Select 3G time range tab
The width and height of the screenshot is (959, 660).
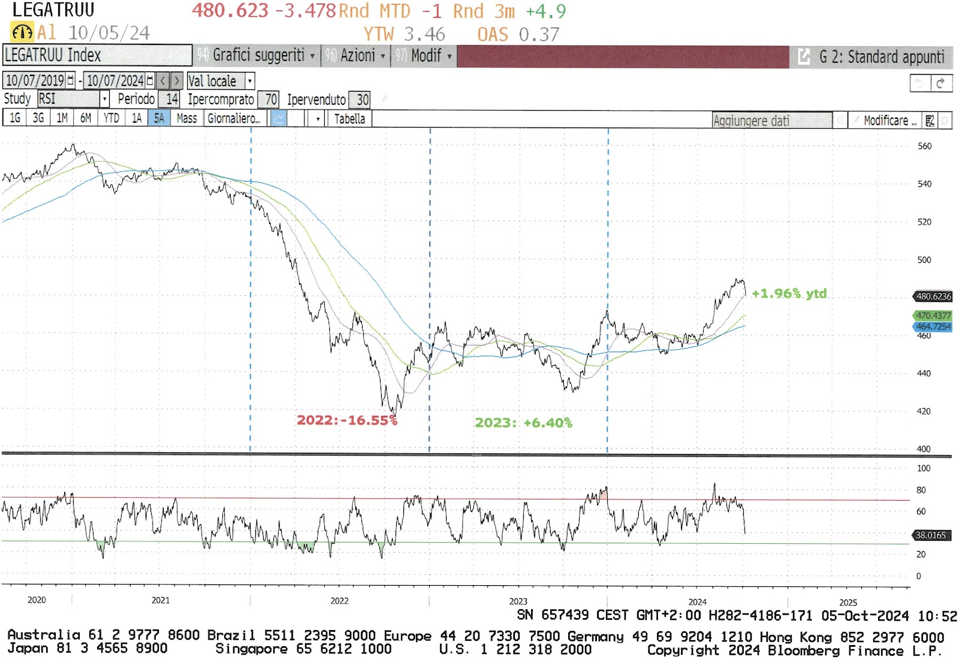pyautogui.click(x=38, y=119)
